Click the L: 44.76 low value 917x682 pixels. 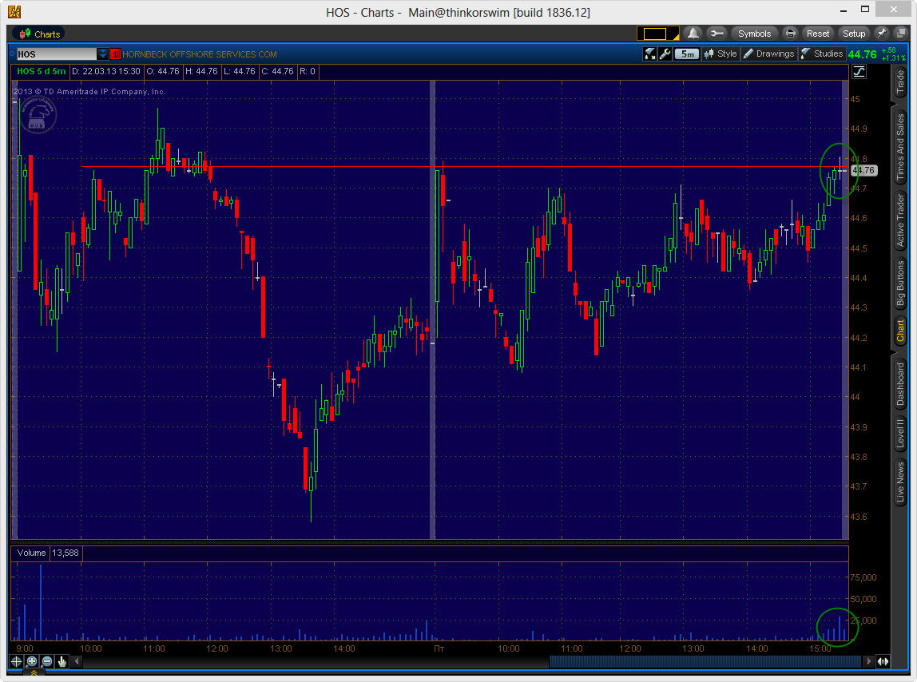(239, 71)
